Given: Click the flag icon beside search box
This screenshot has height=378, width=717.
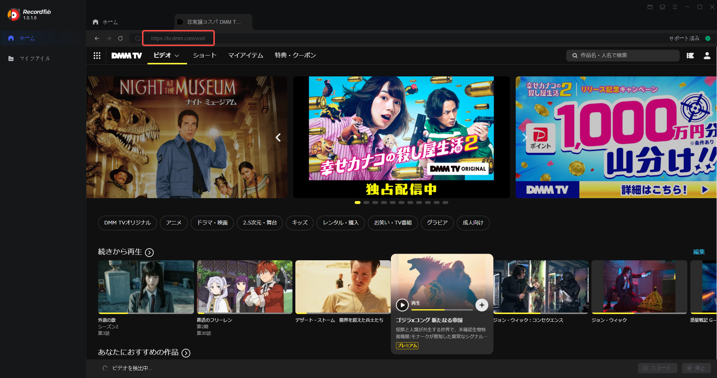Looking at the screenshot, I should (690, 56).
